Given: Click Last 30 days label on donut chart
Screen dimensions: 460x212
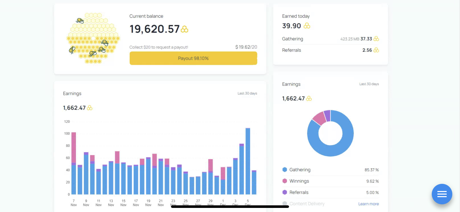Looking at the screenshot, I should (369, 84).
